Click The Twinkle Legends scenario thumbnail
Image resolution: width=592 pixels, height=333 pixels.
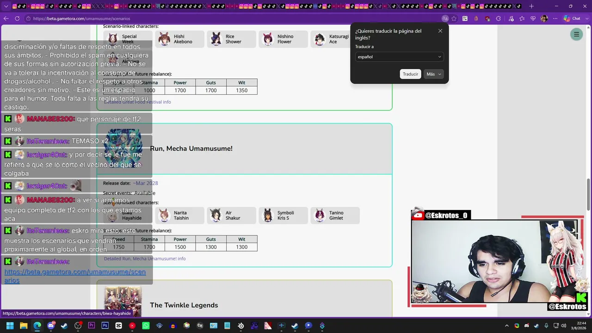click(123, 302)
